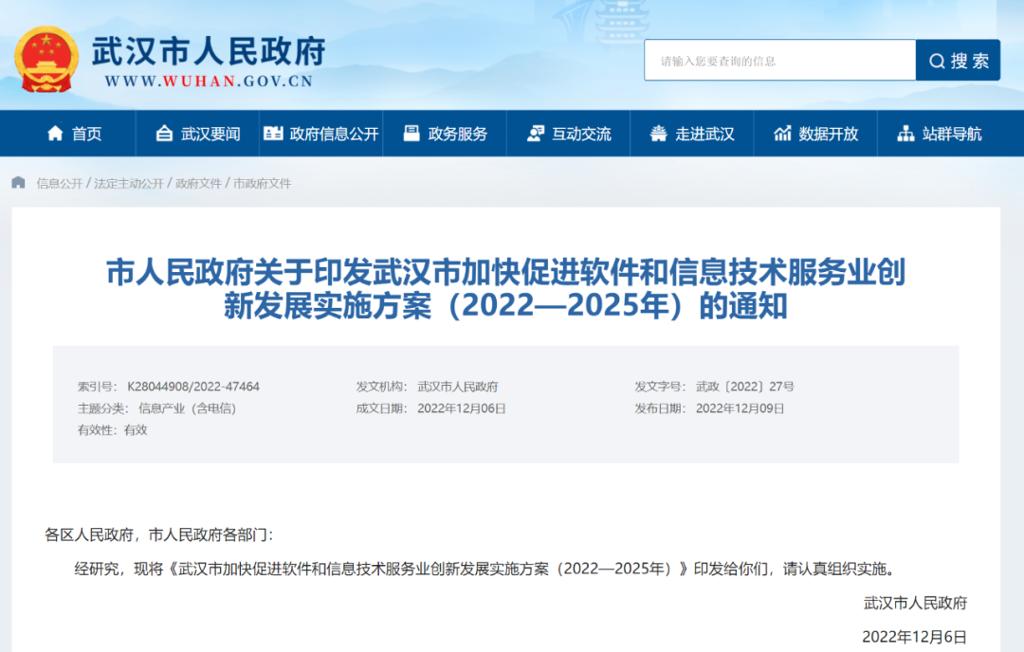The width and height of the screenshot is (1024, 652).
Task: Open the 首页 menu item
Action: click(x=86, y=134)
